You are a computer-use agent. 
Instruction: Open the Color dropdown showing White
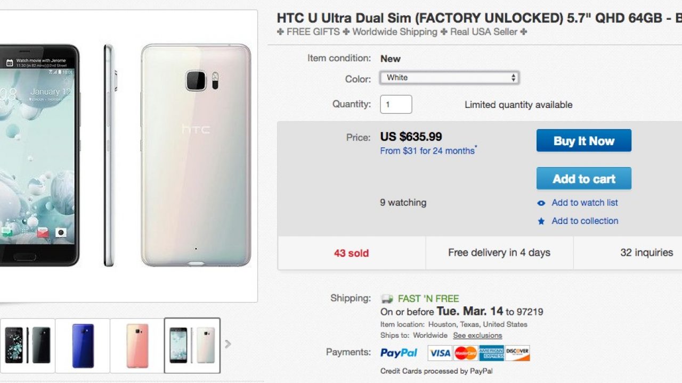[449, 78]
